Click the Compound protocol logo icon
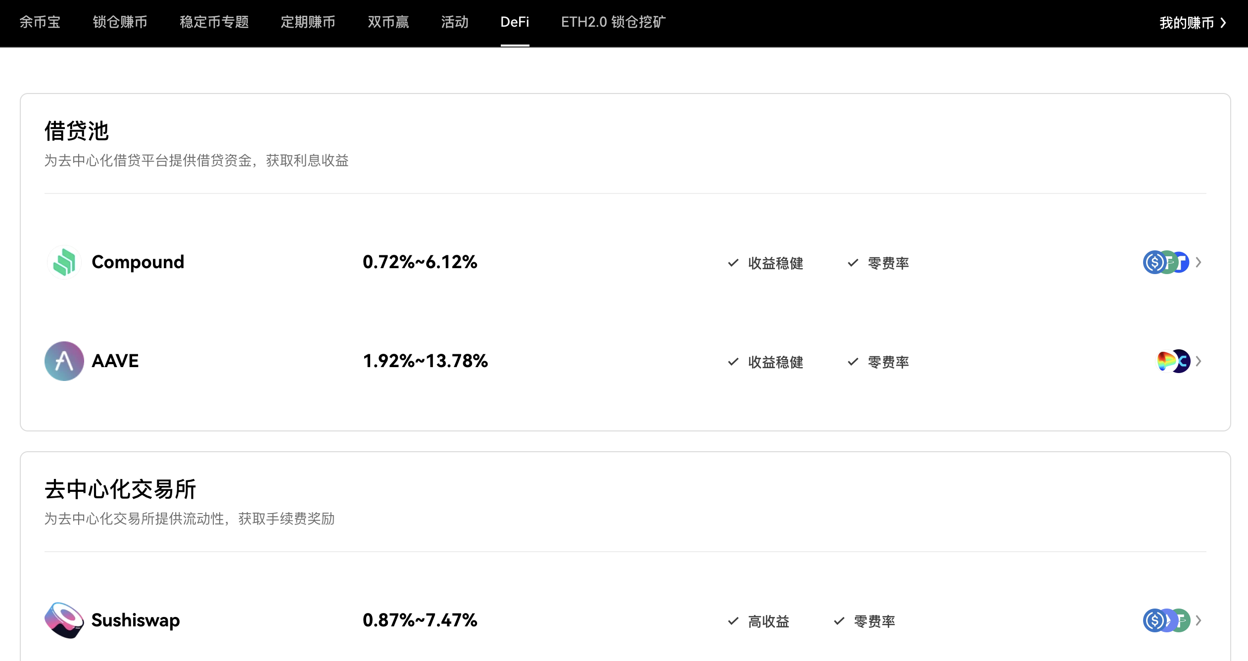Image resolution: width=1248 pixels, height=661 pixels. point(64,262)
